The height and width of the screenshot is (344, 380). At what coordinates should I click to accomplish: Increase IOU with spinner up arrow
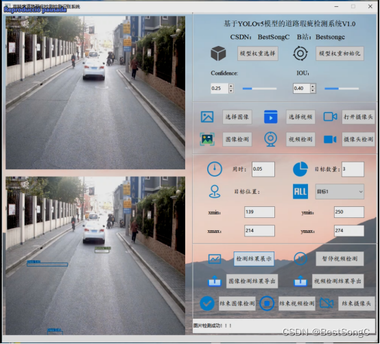(313, 86)
